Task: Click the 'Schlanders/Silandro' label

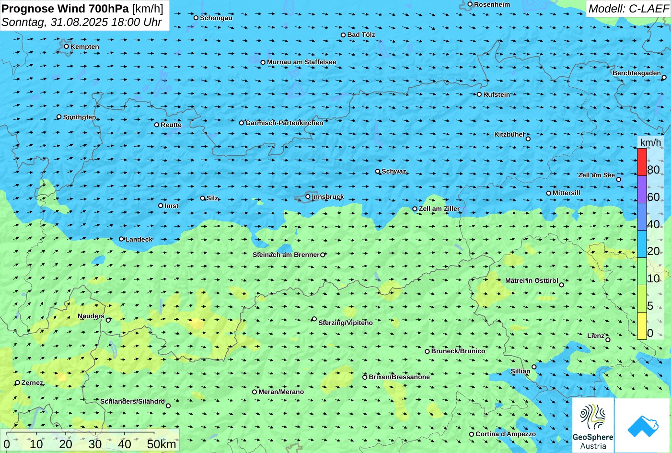Action: click(x=133, y=401)
